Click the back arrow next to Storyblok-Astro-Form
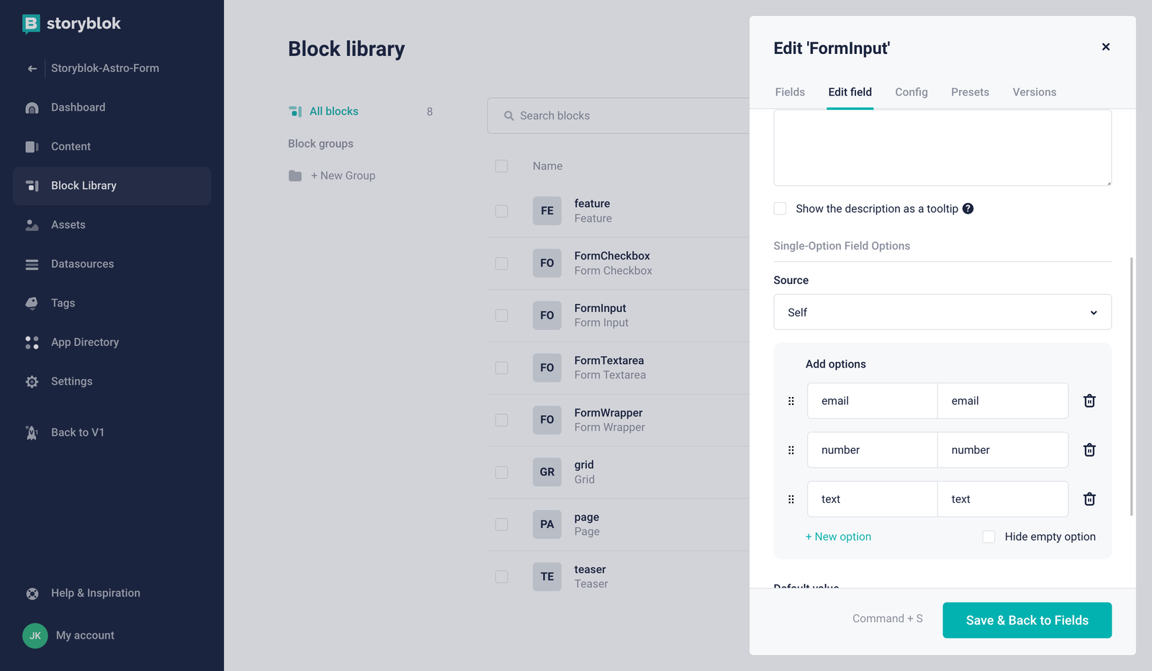Viewport: 1152px width, 671px height. (x=32, y=68)
